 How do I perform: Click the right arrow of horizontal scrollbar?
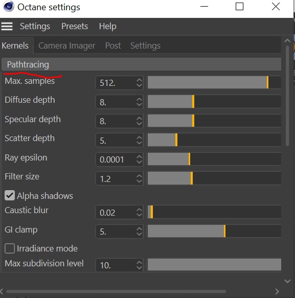point(277,291)
